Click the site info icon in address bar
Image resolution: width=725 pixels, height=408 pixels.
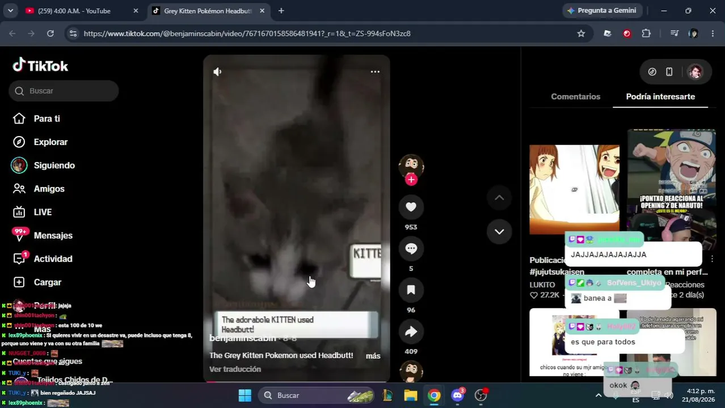[73, 33]
